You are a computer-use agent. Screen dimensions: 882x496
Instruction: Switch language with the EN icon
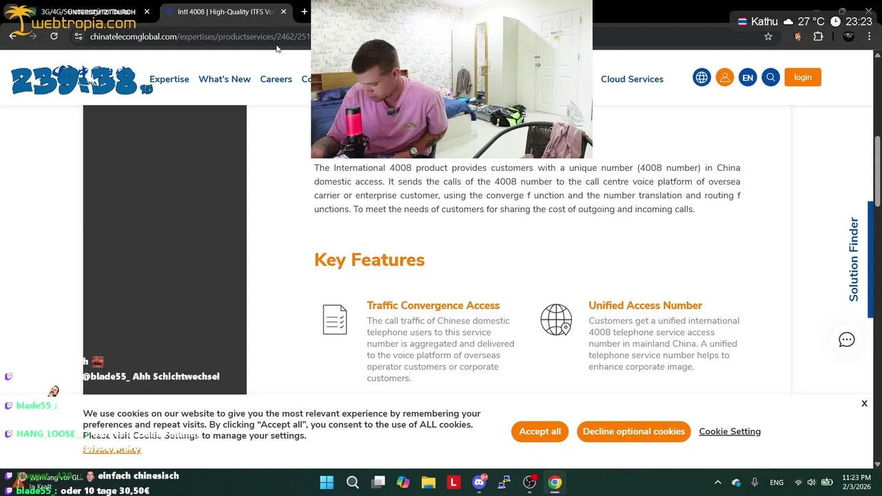pos(748,77)
